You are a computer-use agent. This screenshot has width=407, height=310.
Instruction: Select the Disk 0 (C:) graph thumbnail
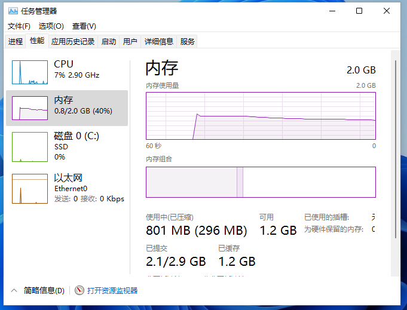[30, 147]
